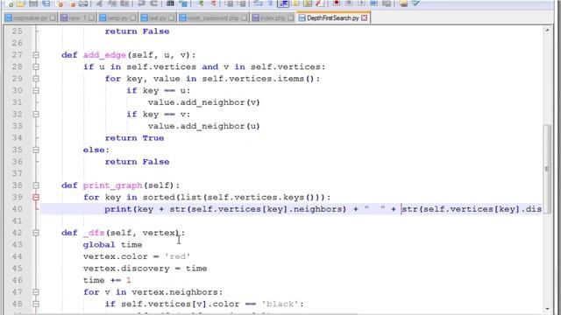Viewport: 561px width, 315px height.
Task: Close the test.py tab
Action: [172, 17]
